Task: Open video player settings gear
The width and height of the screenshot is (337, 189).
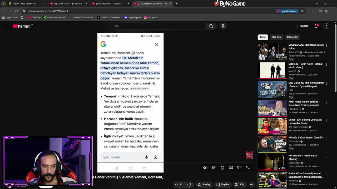Action: click(222, 168)
